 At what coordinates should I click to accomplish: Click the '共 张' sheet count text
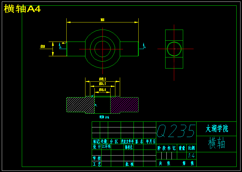pyautogui.click(x=165, y=163)
